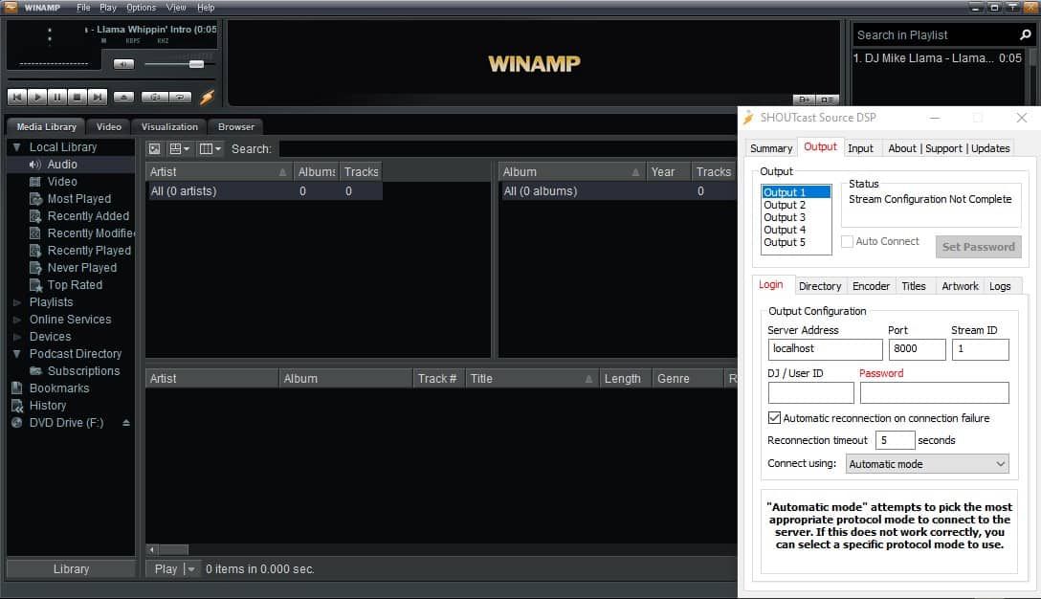Open the Options menu in Winamp
This screenshot has width=1041, height=599.
tap(141, 7)
